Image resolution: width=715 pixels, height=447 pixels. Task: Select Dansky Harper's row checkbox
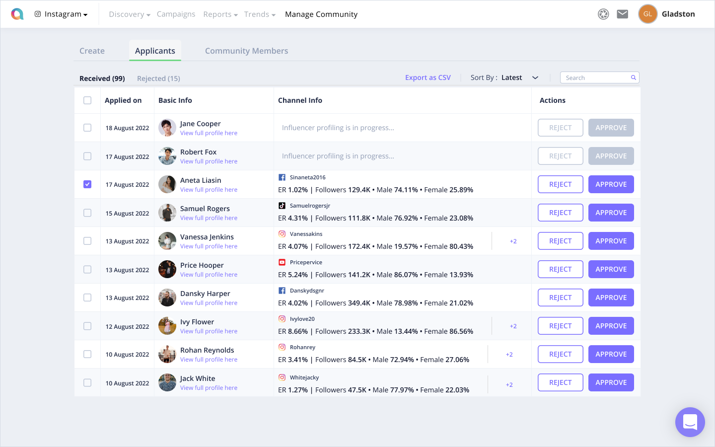[87, 298]
